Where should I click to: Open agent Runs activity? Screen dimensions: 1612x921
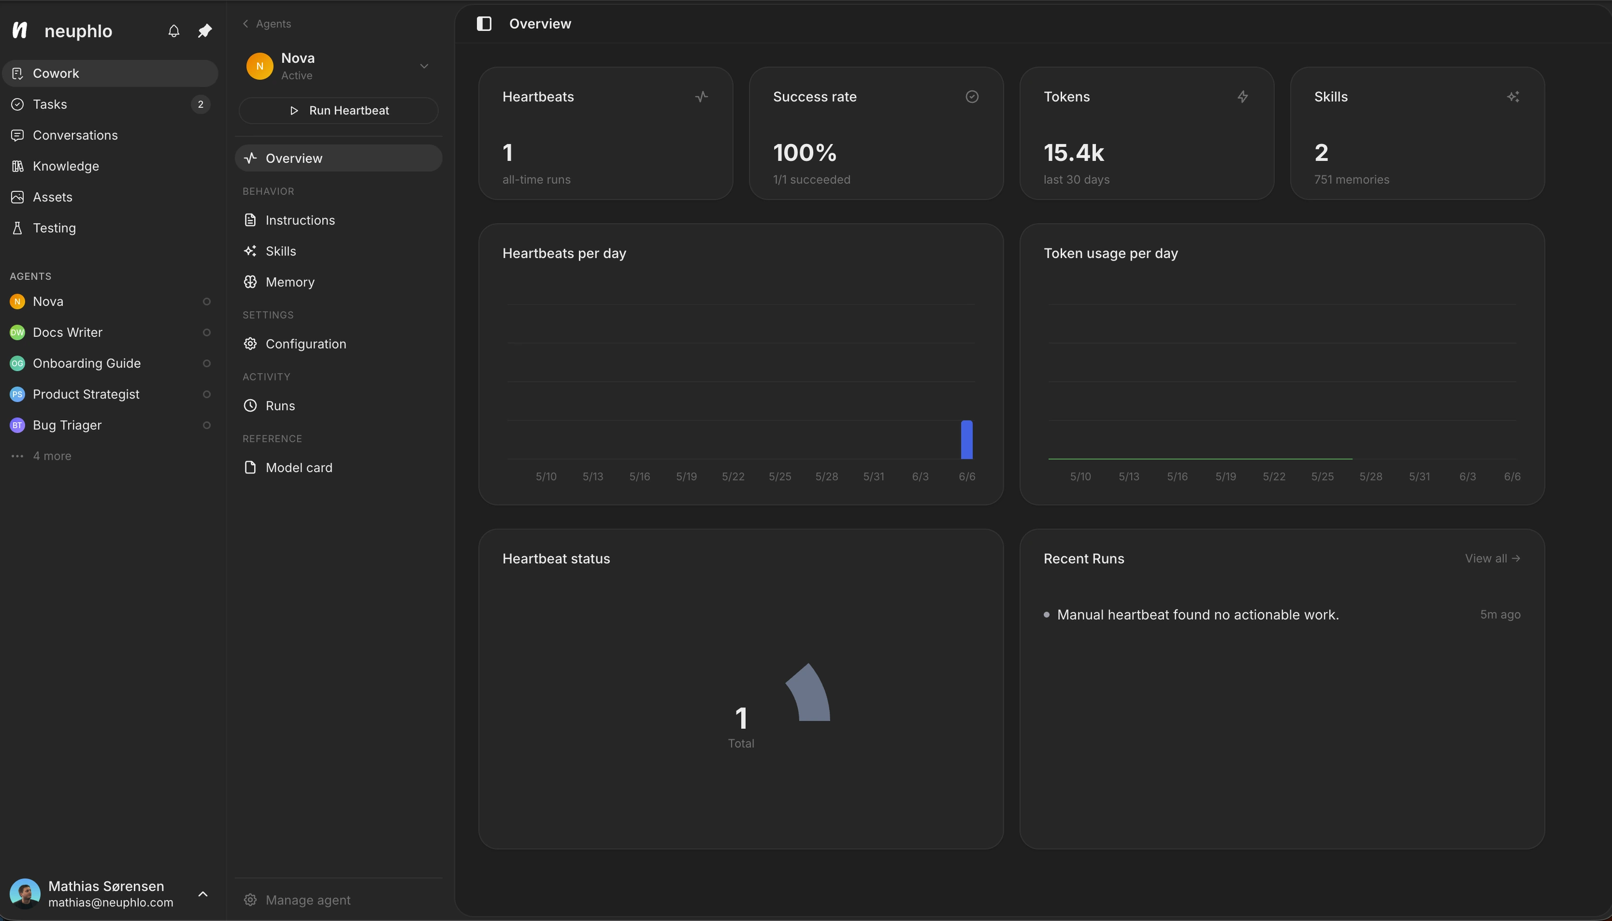[338, 406]
